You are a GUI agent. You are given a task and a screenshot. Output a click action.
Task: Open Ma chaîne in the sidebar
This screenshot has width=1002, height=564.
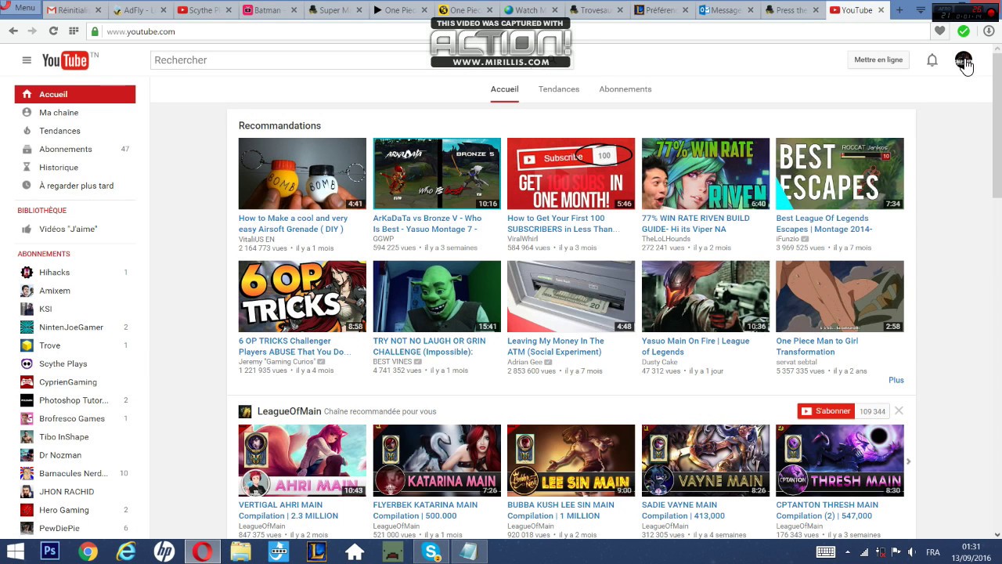tap(59, 113)
